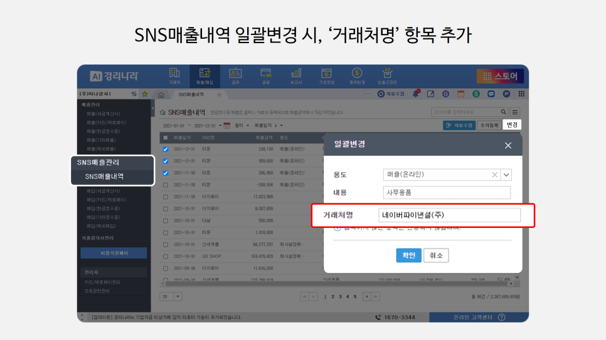This screenshot has width=606, height=340.
Task: Click the online help question mark icon
Action: click(502, 317)
